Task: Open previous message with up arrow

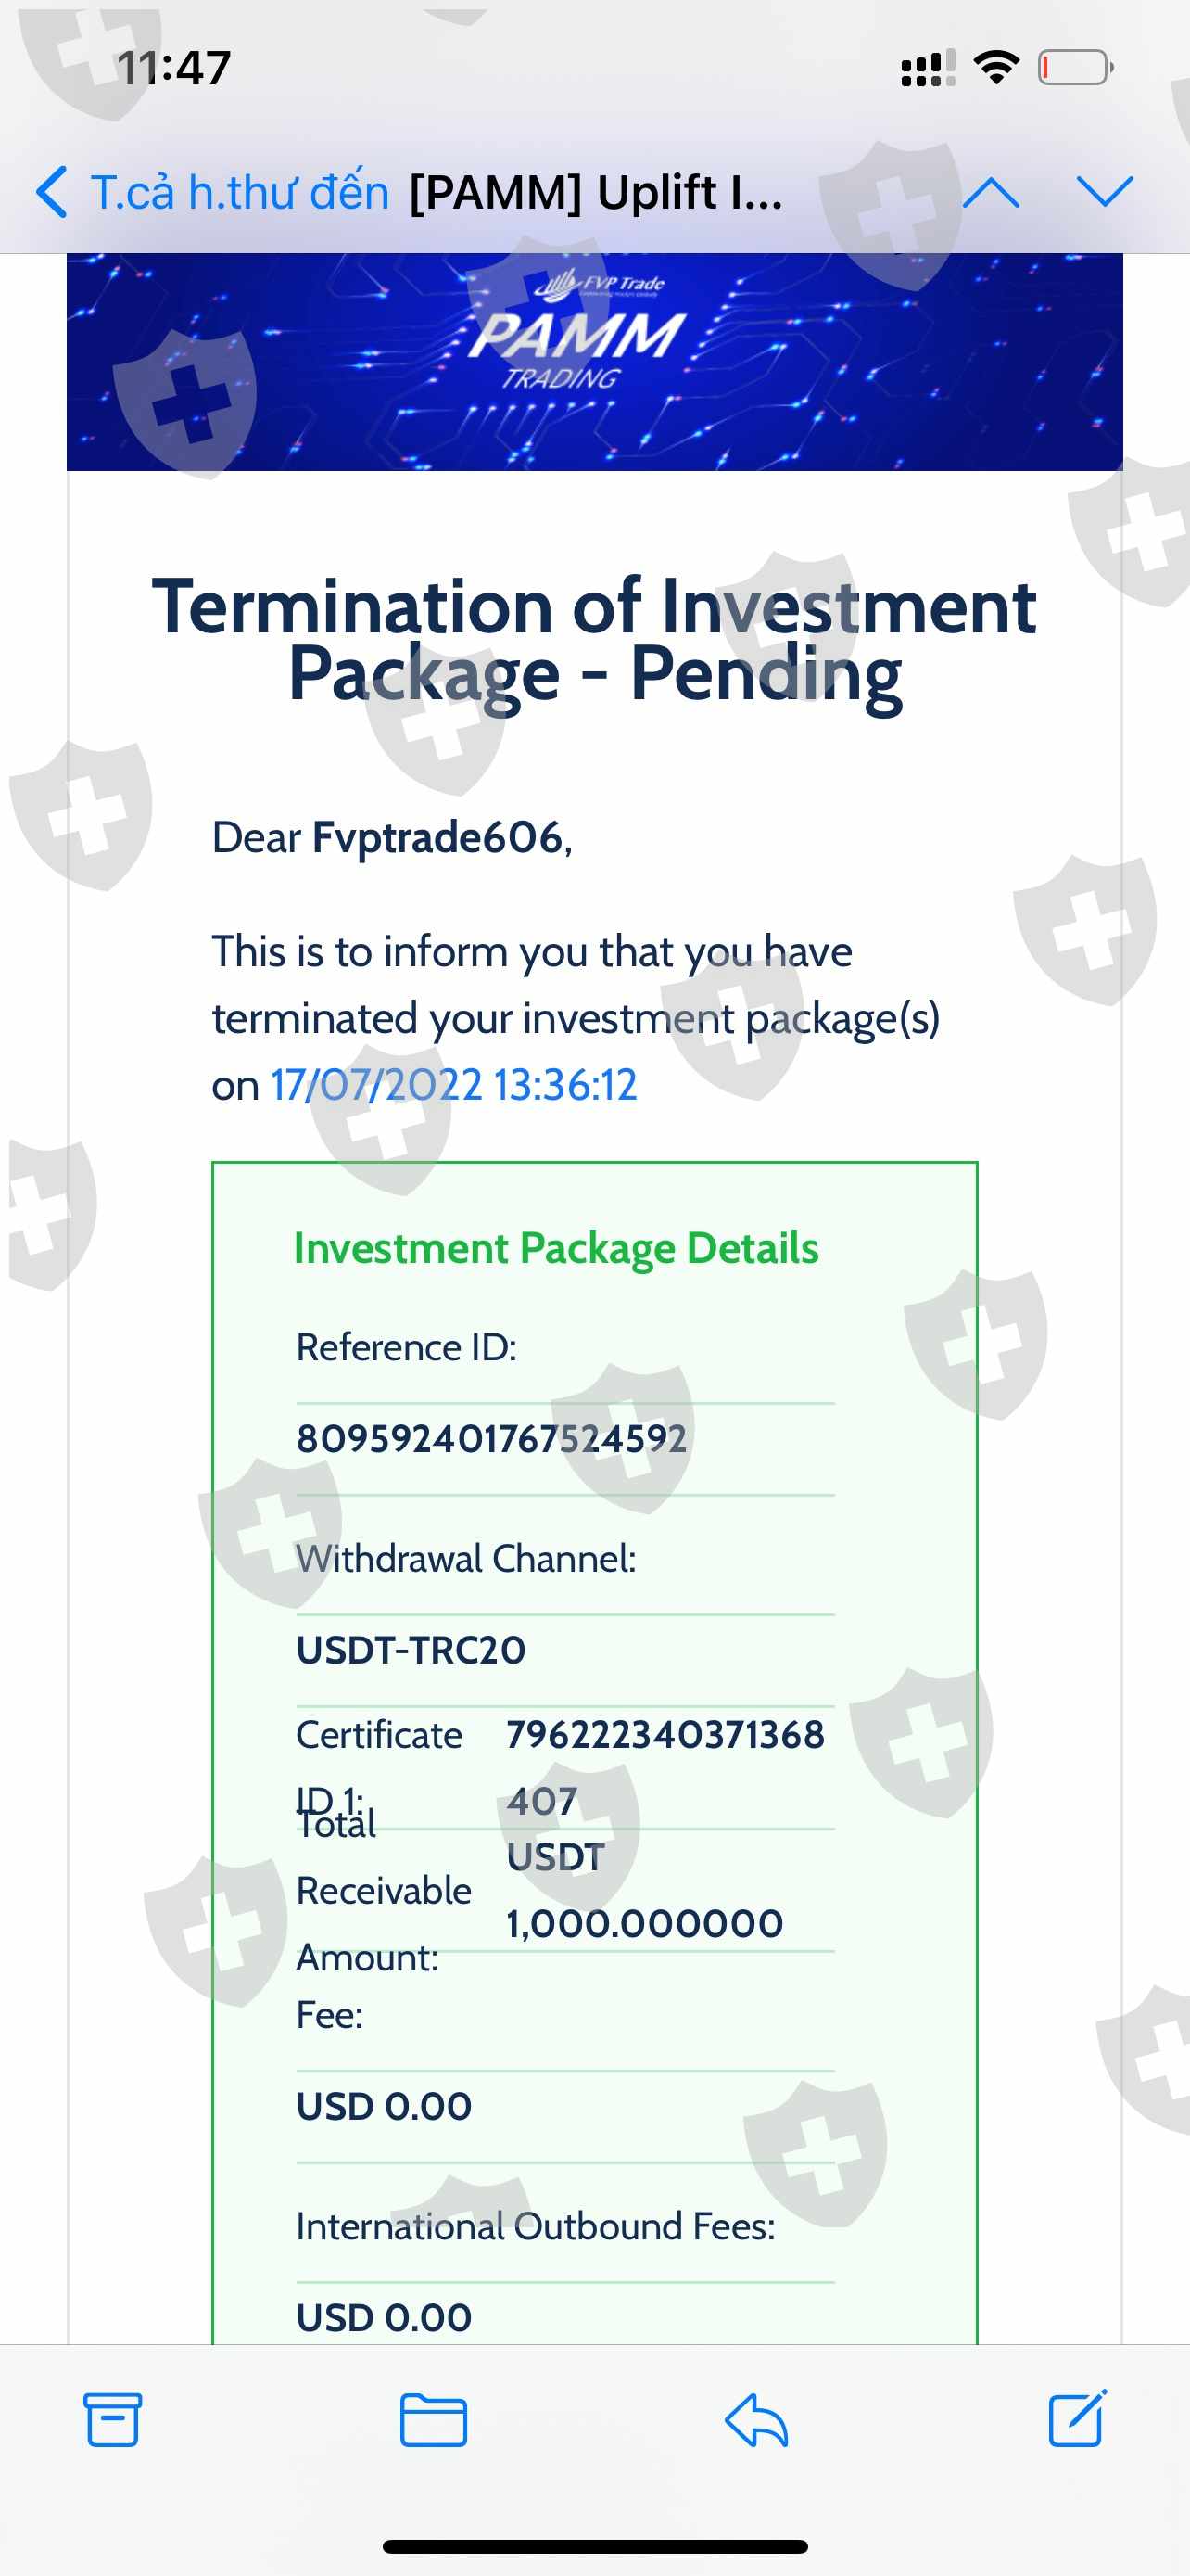Action: click(990, 191)
